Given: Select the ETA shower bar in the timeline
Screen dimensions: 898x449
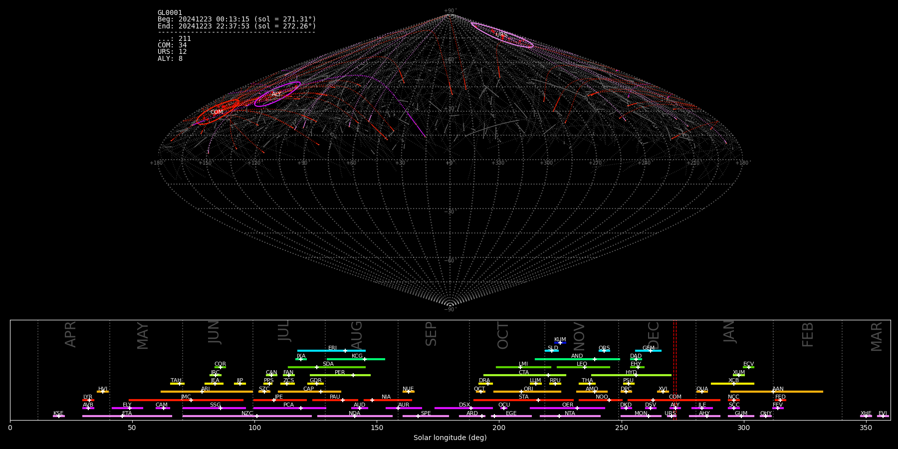Looking at the screenshot, I should [x=127, y=416].
